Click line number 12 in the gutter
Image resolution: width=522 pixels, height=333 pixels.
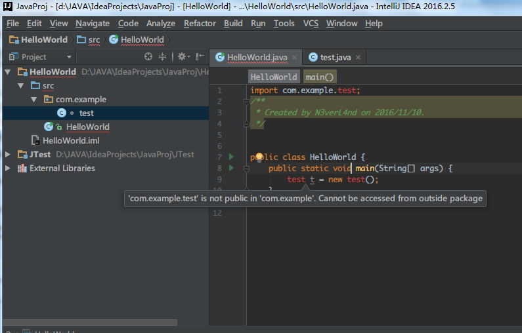point(217,212)
